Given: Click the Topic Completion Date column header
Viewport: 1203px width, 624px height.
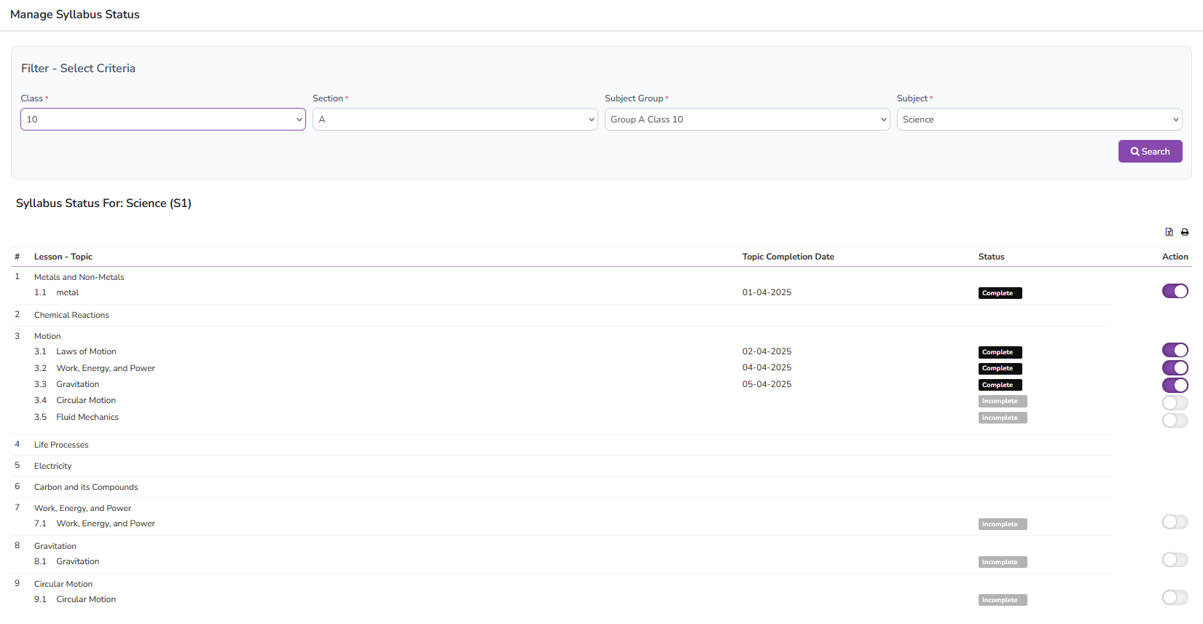Looking at the screenshot, I should coord(788,257).
